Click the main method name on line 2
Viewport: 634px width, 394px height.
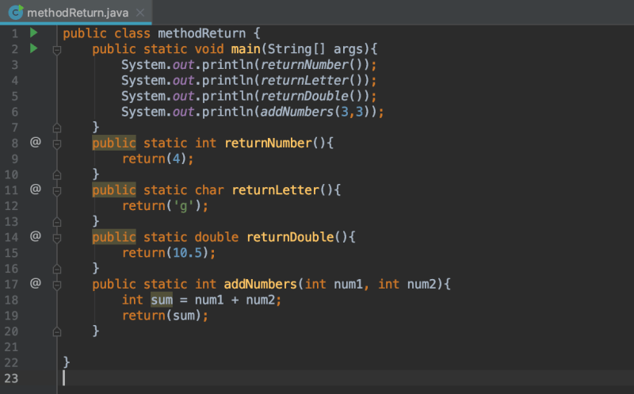click(246, 49)
